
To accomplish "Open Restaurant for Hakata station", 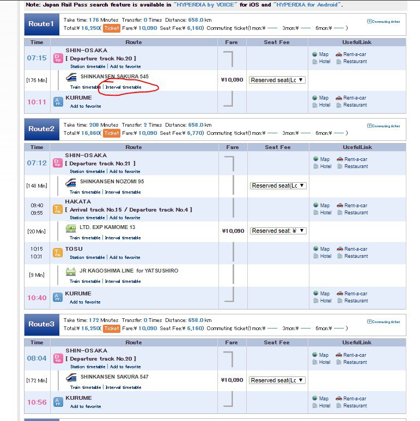I will click(353, 213).
